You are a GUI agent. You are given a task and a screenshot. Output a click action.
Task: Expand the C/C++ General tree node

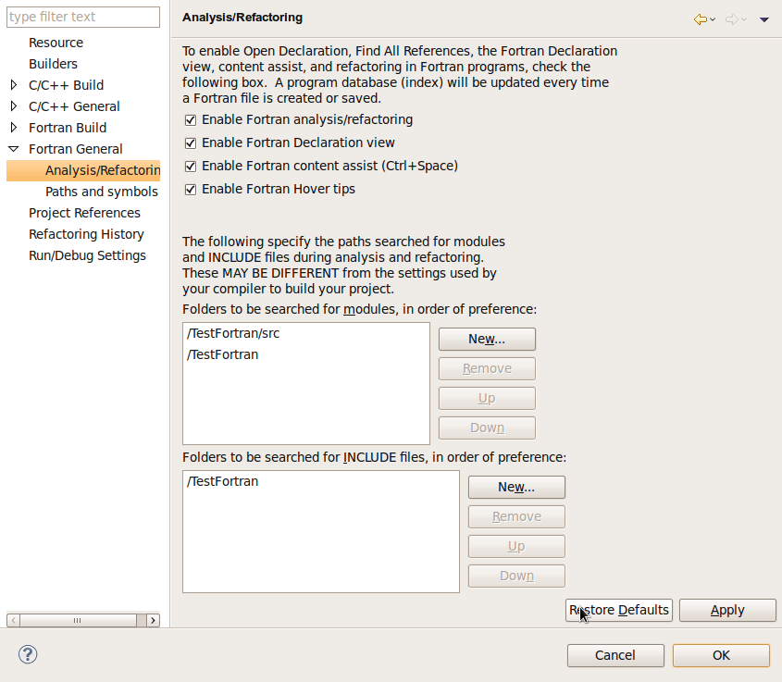(x=14, y=106)
